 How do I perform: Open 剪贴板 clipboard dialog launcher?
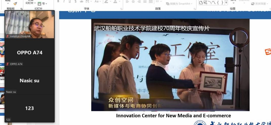tap(22, 9)
